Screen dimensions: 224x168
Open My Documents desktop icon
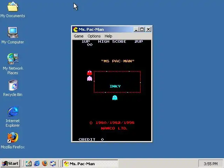coord(13,10)
